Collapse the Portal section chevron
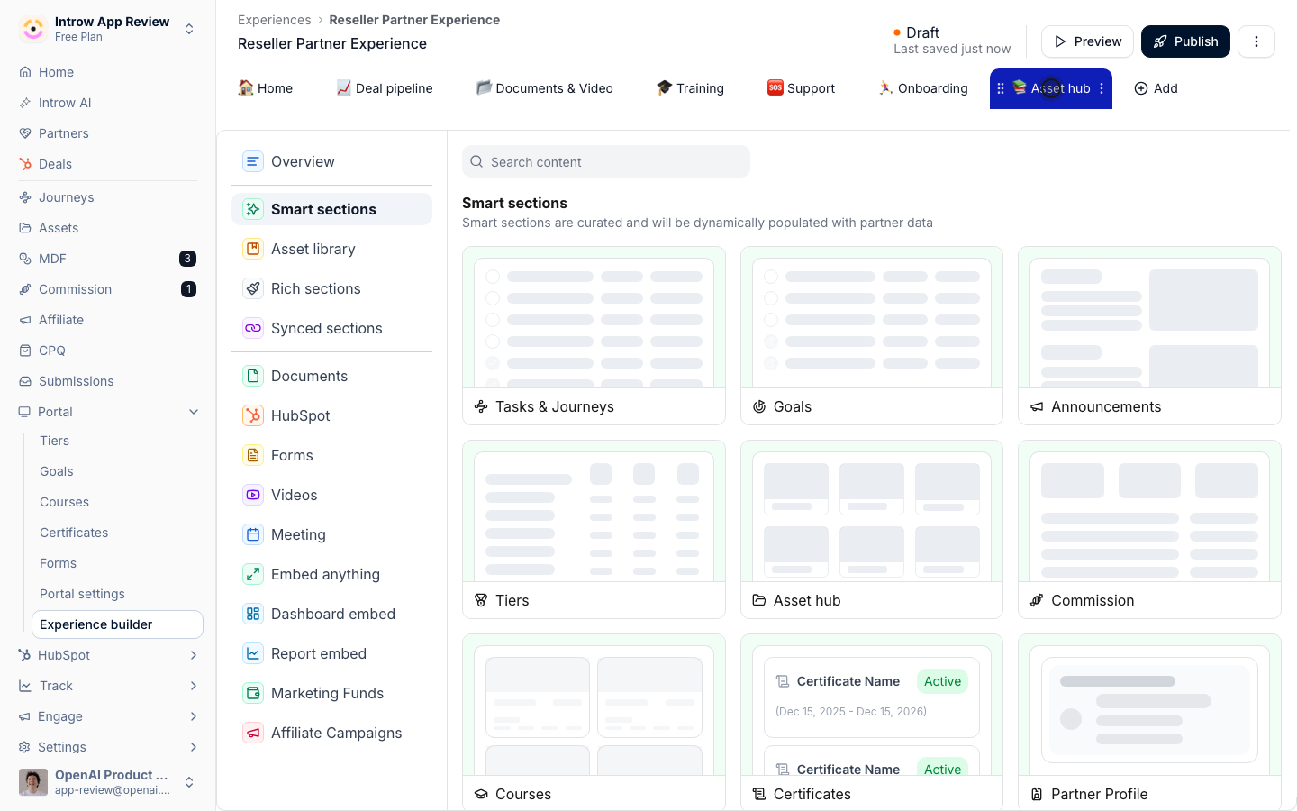1297x811 pixels. [x=194, y=412]
